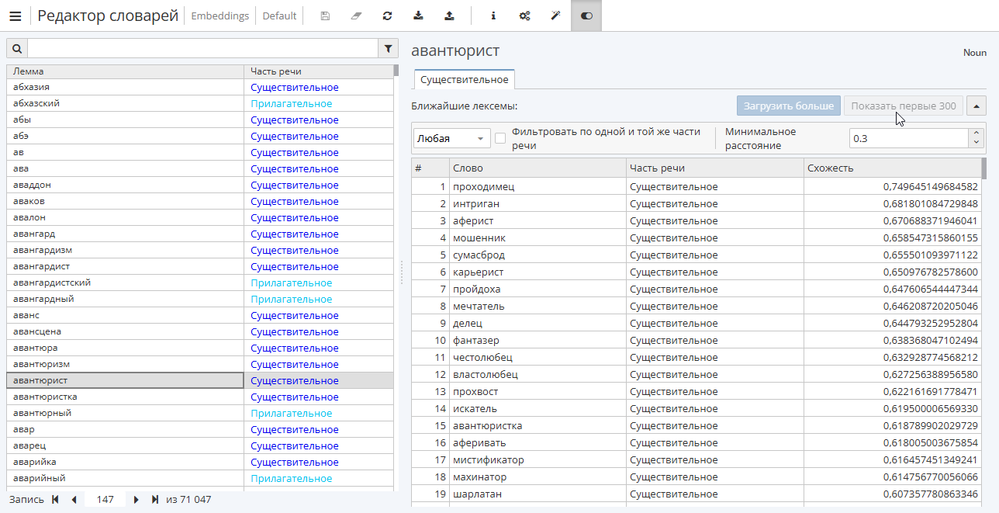999x513 pixels.
Task: Click the word 'интриган' in the results
Action: [x=476, y=203]
